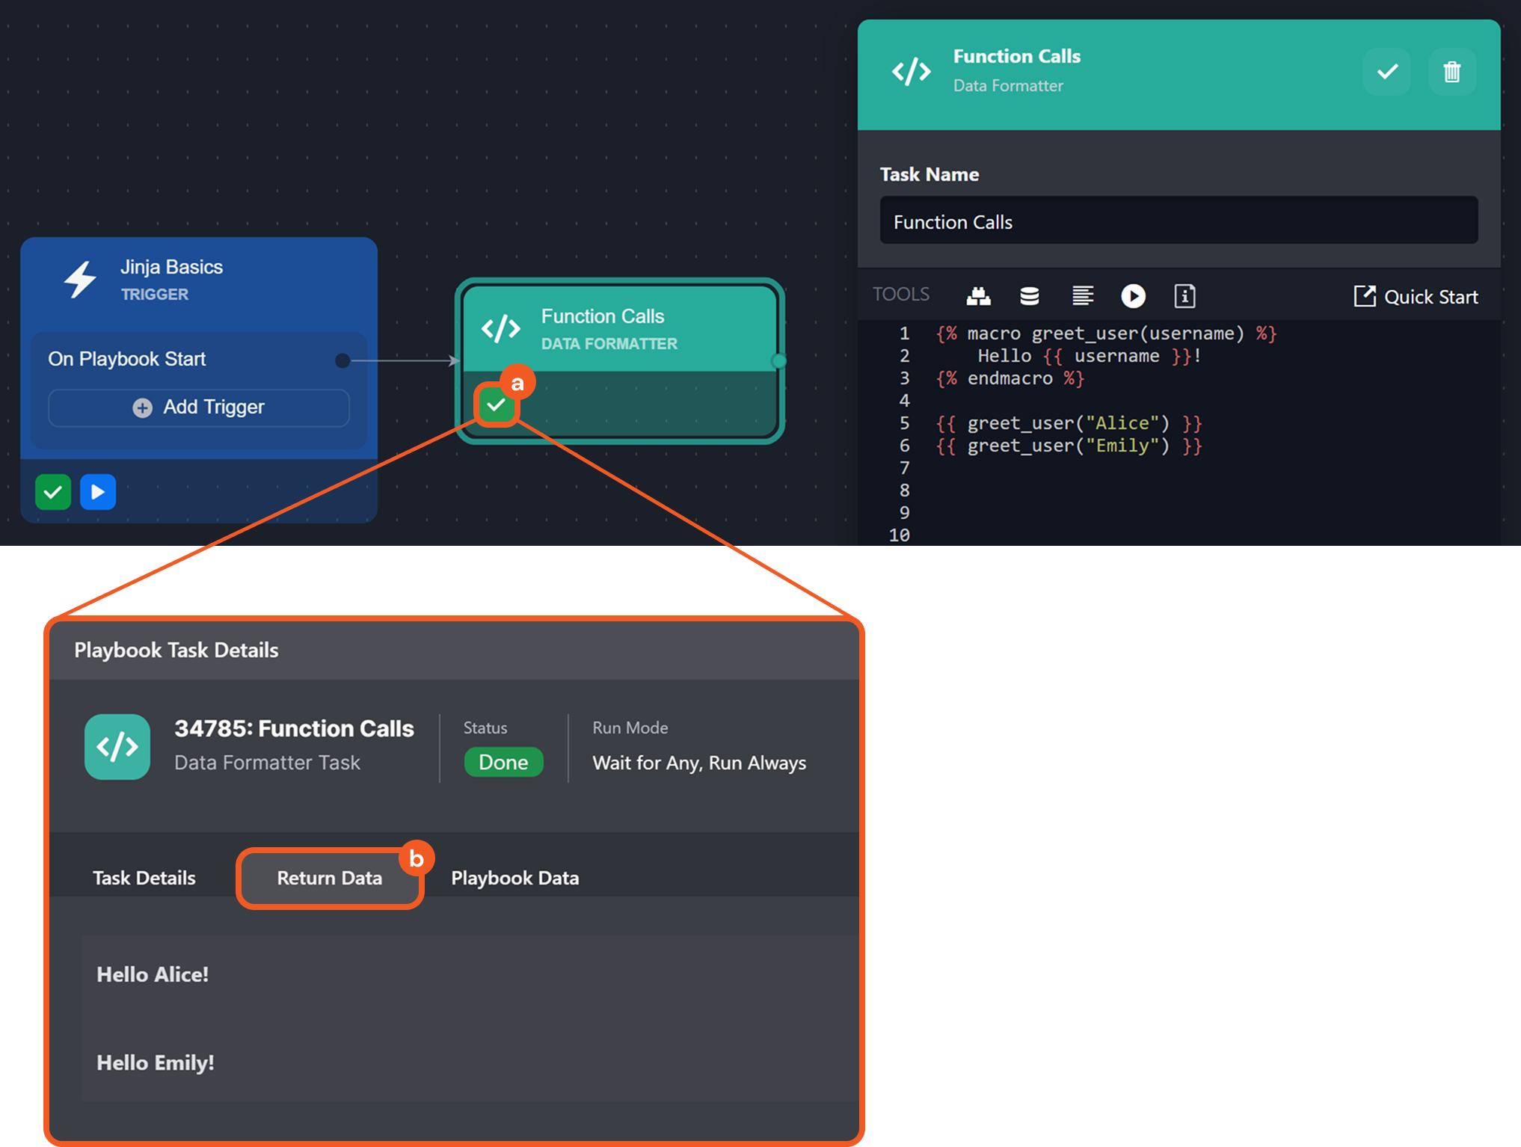Click the database stack tools icon
This screenshot has height=1147, width=1521.
1030,296
